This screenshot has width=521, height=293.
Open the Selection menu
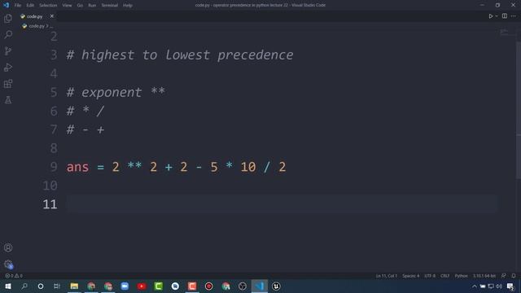pos(48,6)
